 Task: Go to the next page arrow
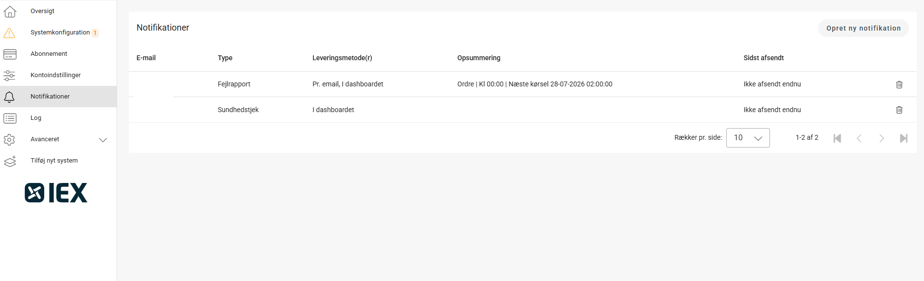[882, 138]
